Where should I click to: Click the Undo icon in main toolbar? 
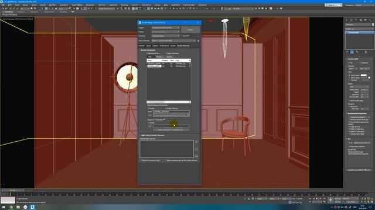(2, 9)
